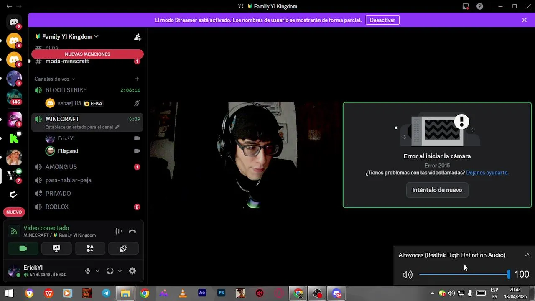
Task: Dismiss the streamer mode banner
Action: pos(524,20)
